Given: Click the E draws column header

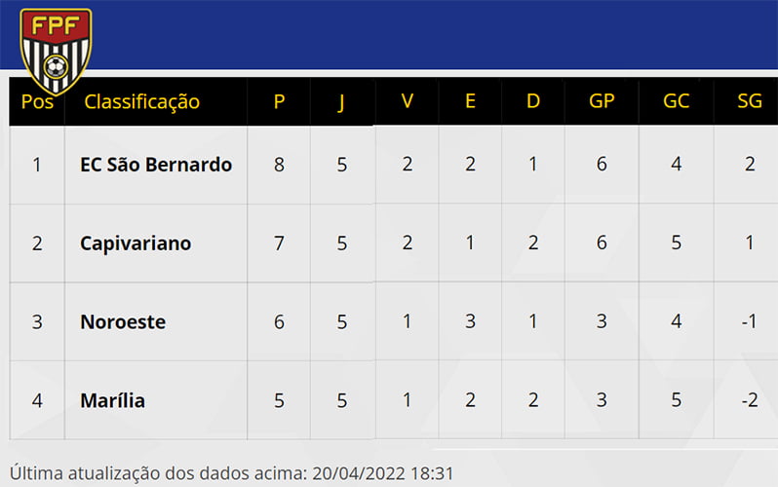Looking at the screenshot, I should tap(470, 101).
